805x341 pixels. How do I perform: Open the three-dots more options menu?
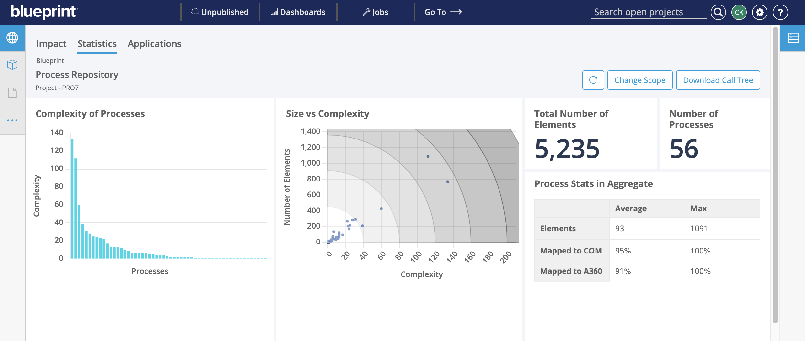tap(12, 121)
